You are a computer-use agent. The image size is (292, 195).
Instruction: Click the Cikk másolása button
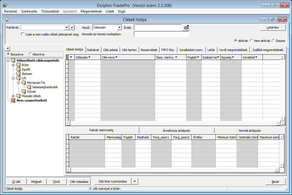[x=79, y=182]
